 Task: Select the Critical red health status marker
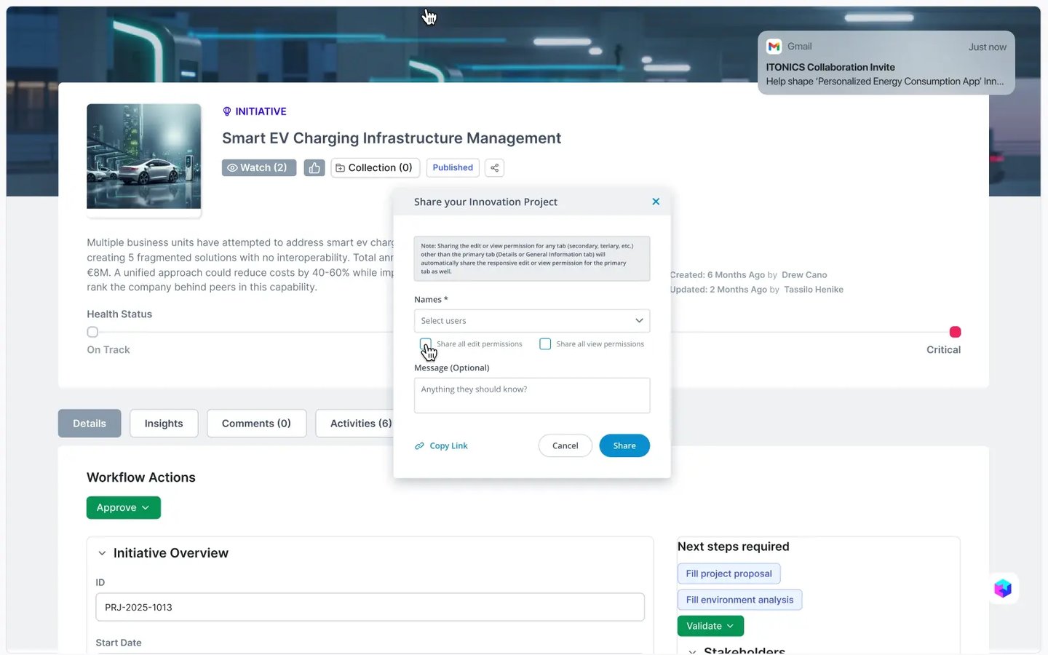click(x=956, y=332)
